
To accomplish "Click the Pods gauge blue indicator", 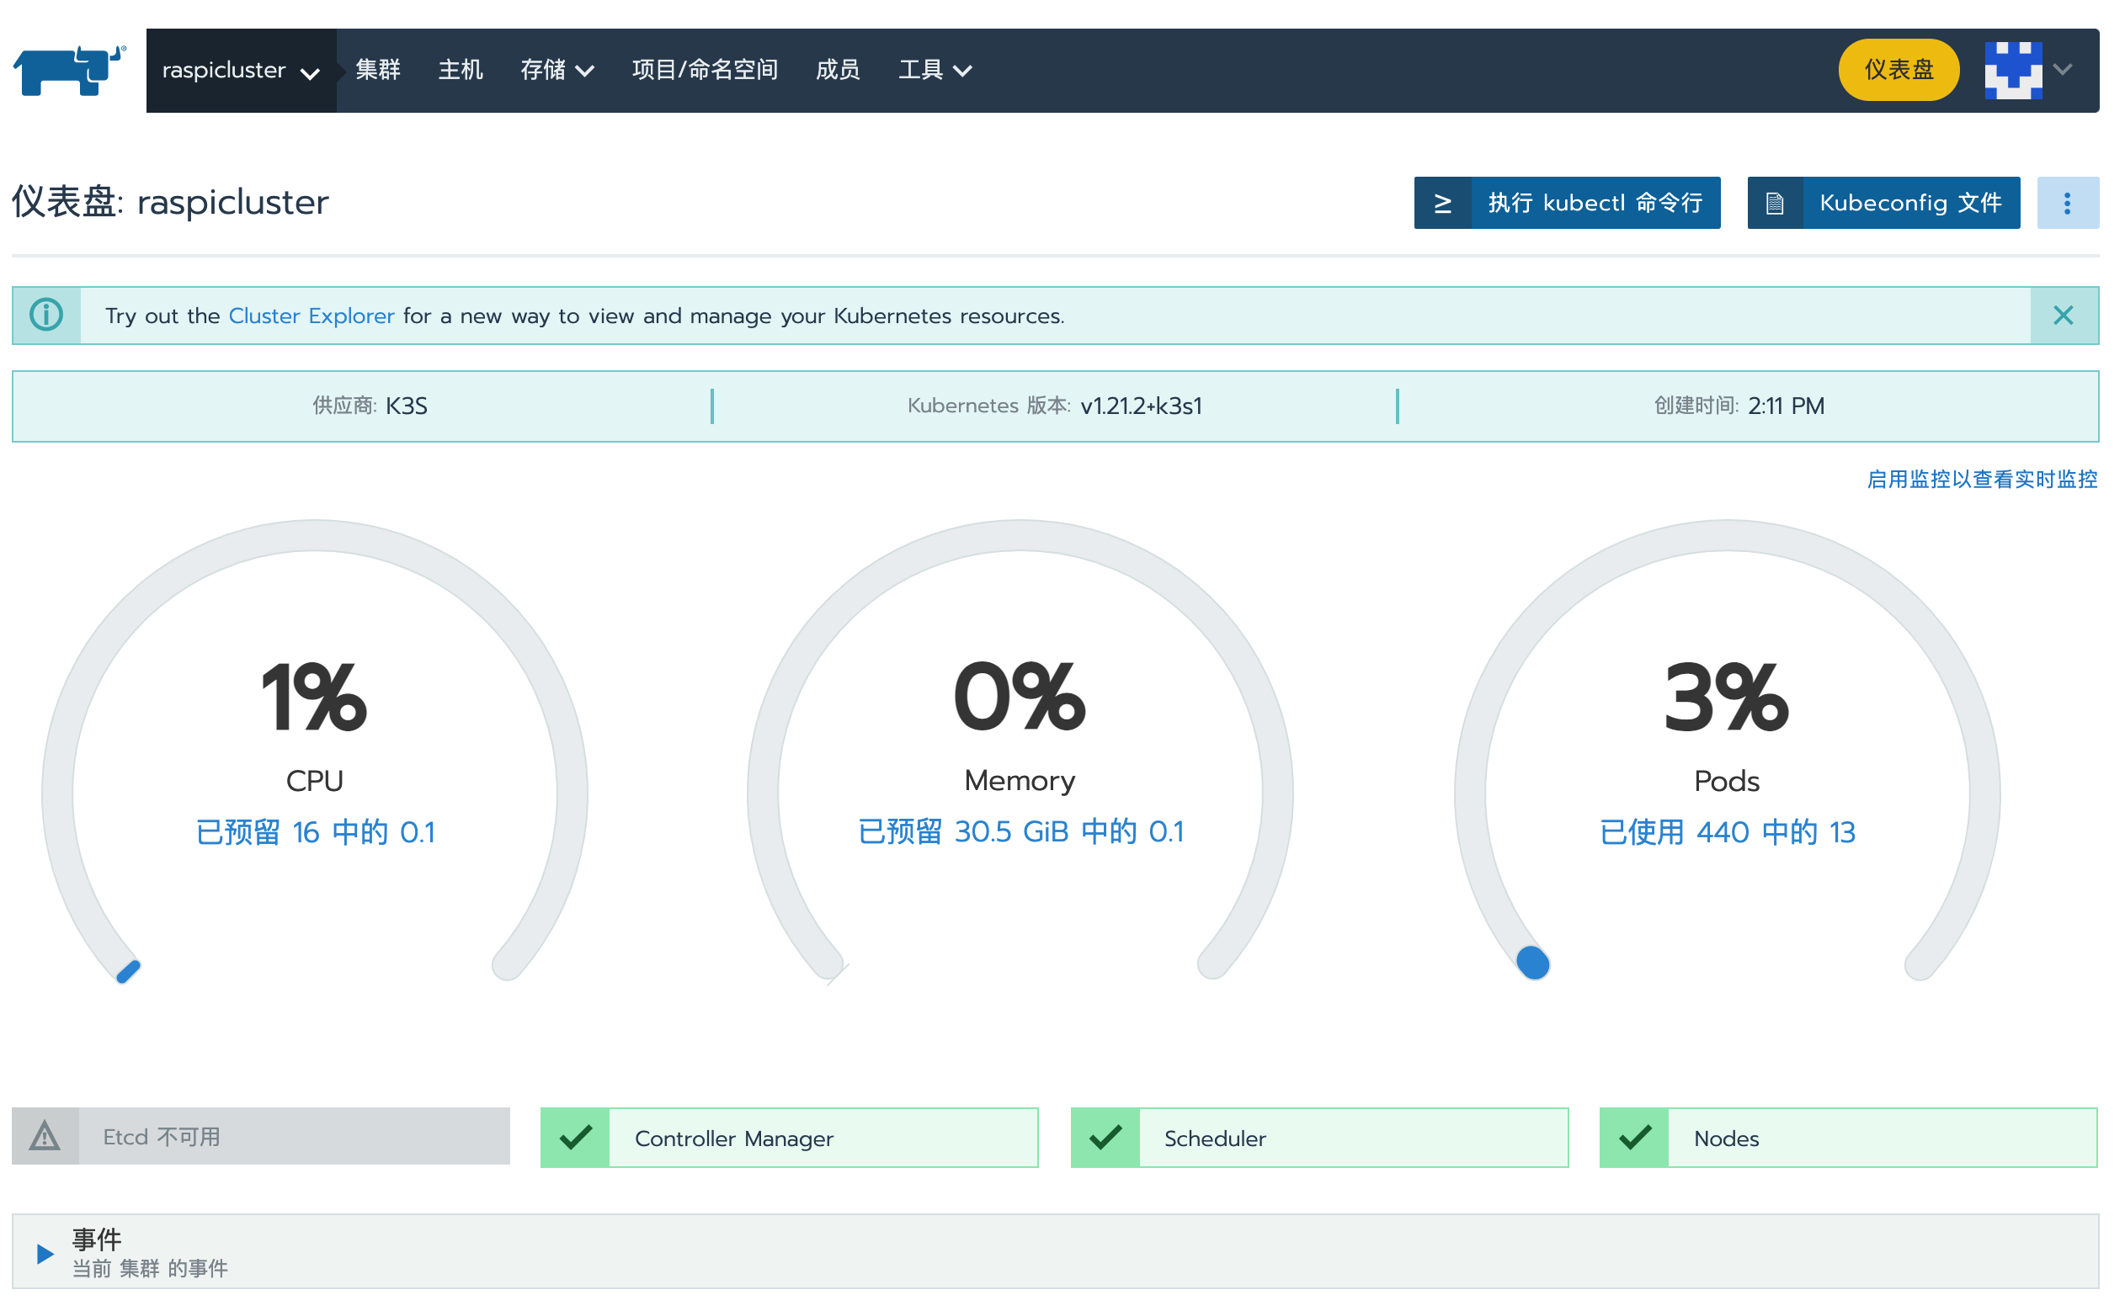I will click(x=1532, y=963).
